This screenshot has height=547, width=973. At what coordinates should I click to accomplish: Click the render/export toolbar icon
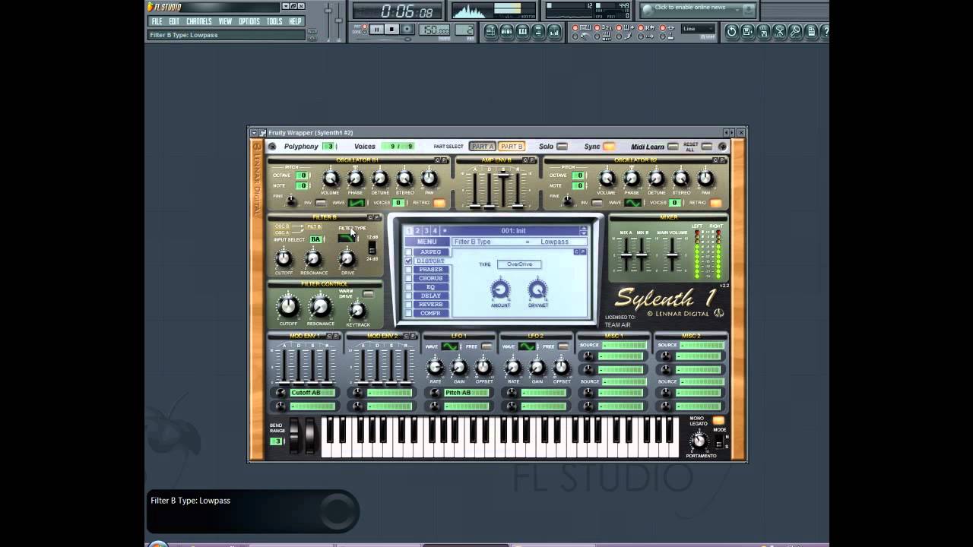pyautogui.click(x=763, y=31)
